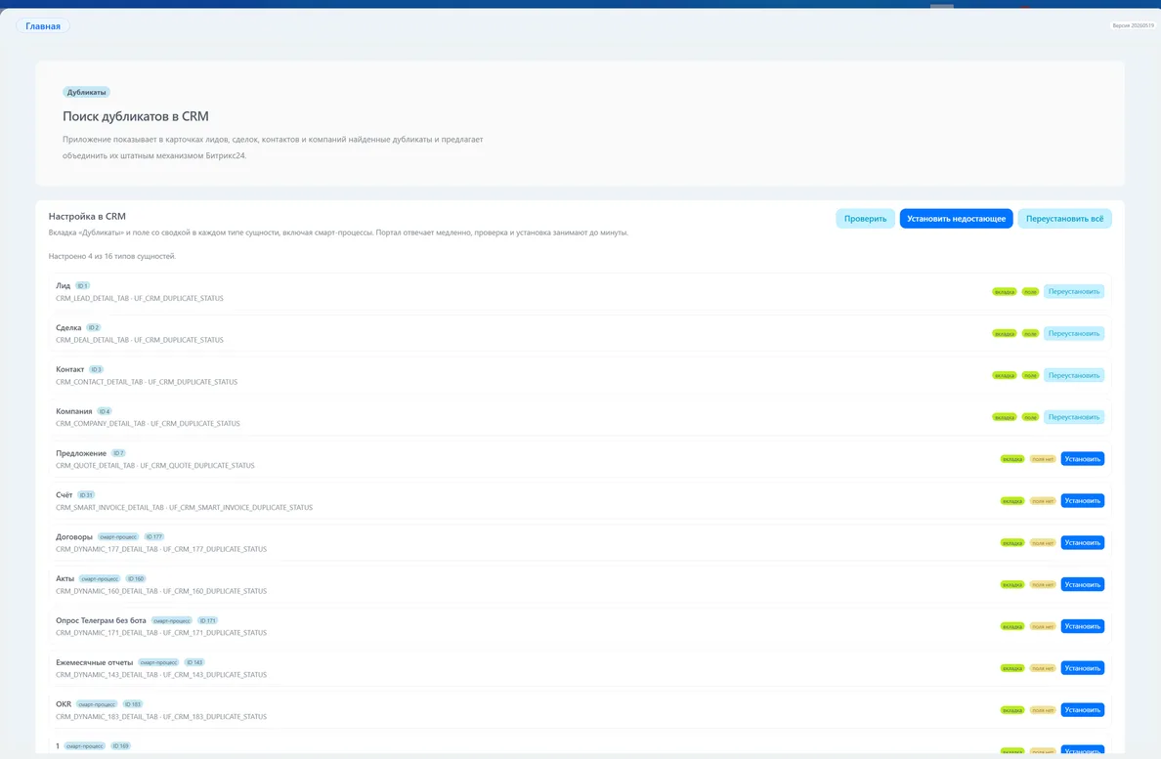Click the Настройка в CRM heading
The height and width of the screenshot is (759, 1161).
[x=87, y=216]
